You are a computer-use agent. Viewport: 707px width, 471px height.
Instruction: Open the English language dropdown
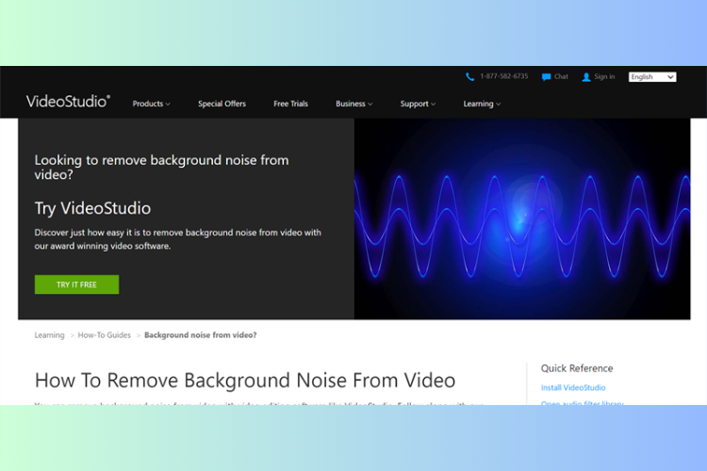tap(652, 77)
